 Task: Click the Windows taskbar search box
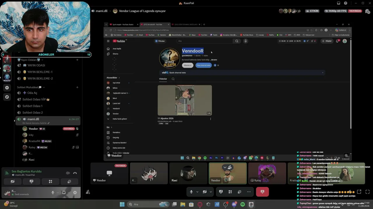point(148,204)
